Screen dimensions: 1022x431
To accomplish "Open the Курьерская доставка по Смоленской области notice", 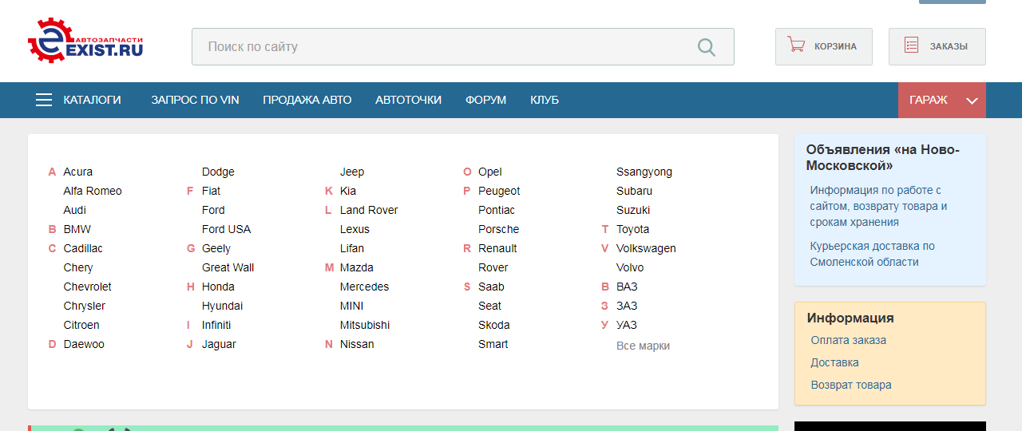I will (872, 254).
